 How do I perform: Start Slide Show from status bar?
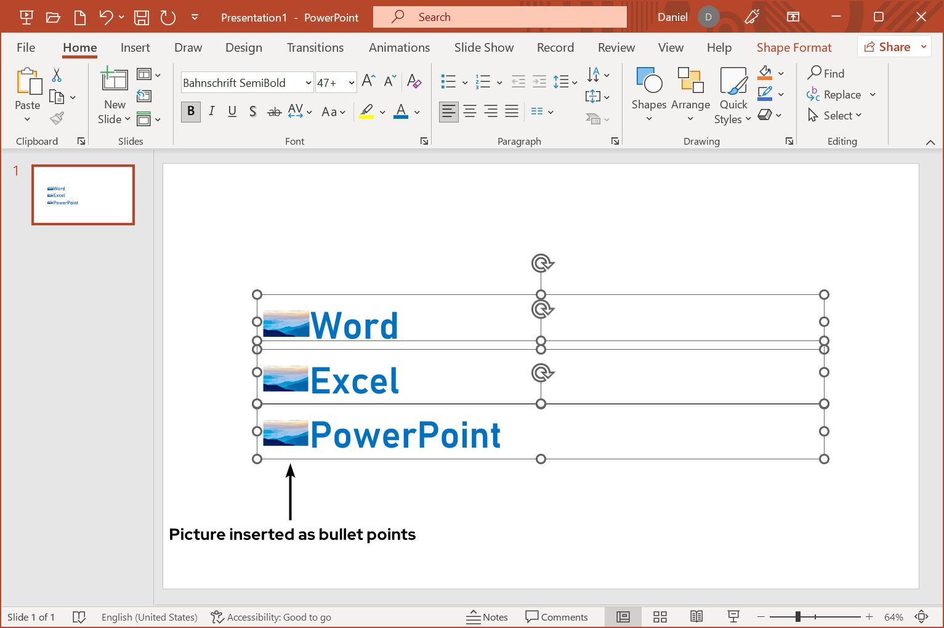733,617
